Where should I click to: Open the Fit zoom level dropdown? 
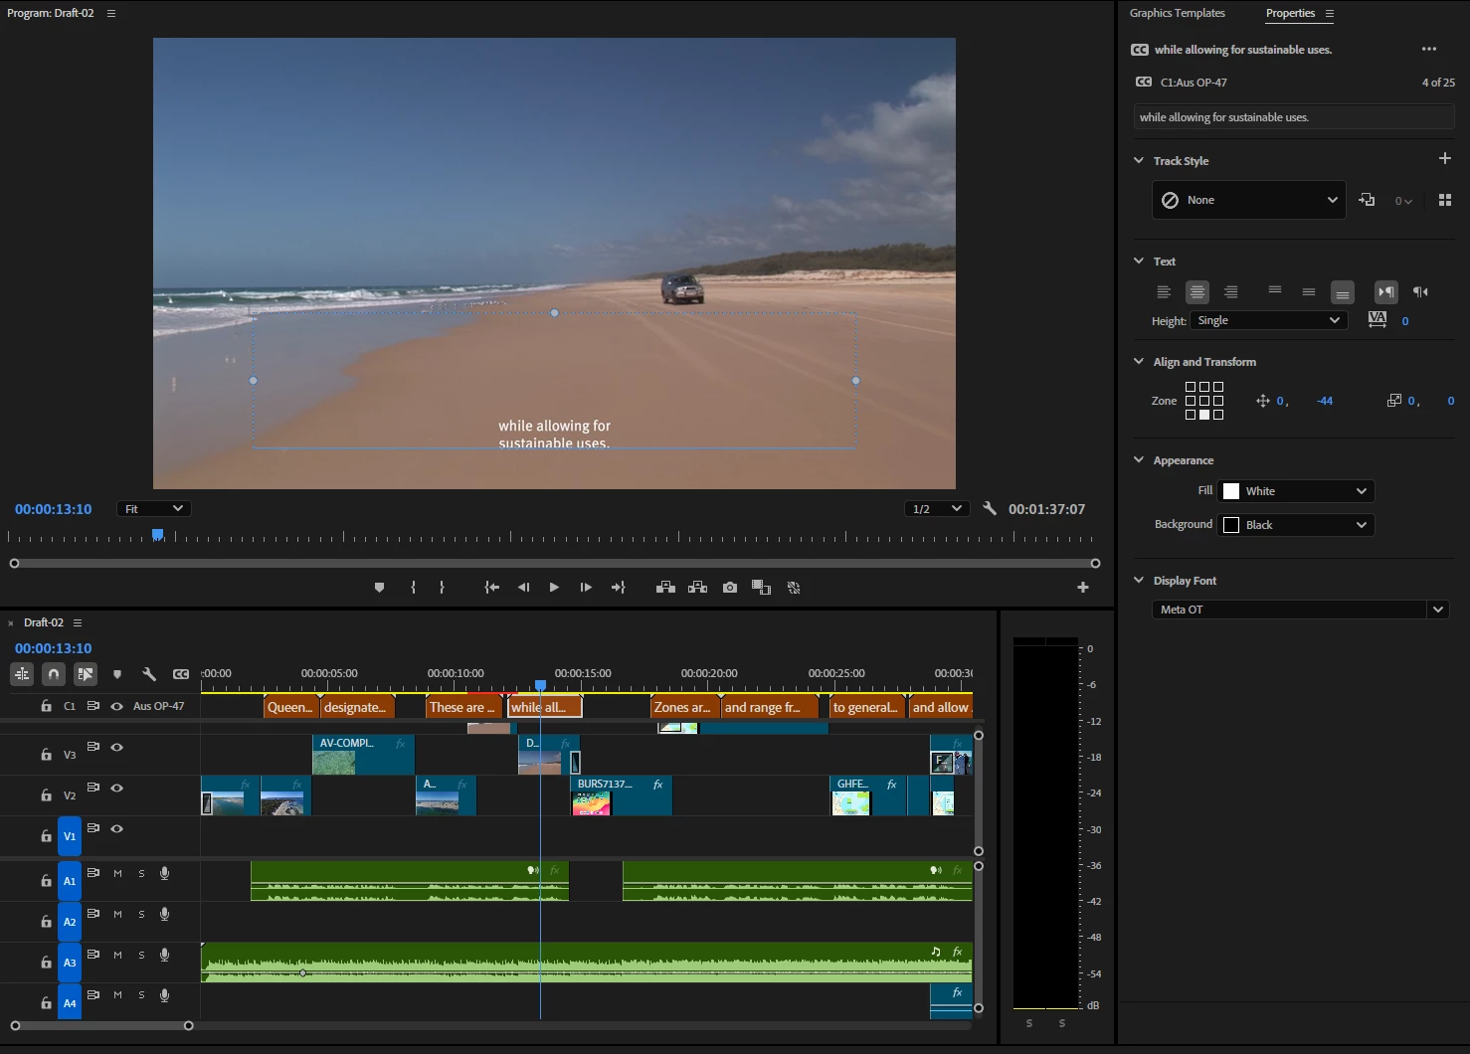tap(153, 509)
